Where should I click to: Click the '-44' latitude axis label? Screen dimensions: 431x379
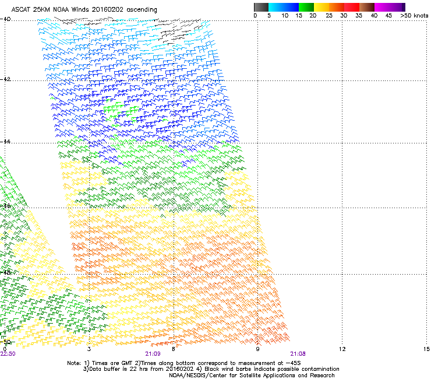(x=5, y=142)
